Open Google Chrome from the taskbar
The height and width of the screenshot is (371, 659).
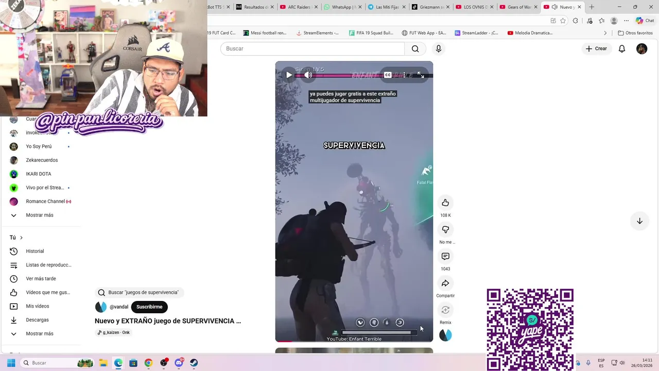tap(148, 363)
